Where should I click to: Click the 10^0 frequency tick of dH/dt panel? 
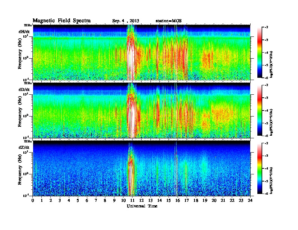(26, 58)
